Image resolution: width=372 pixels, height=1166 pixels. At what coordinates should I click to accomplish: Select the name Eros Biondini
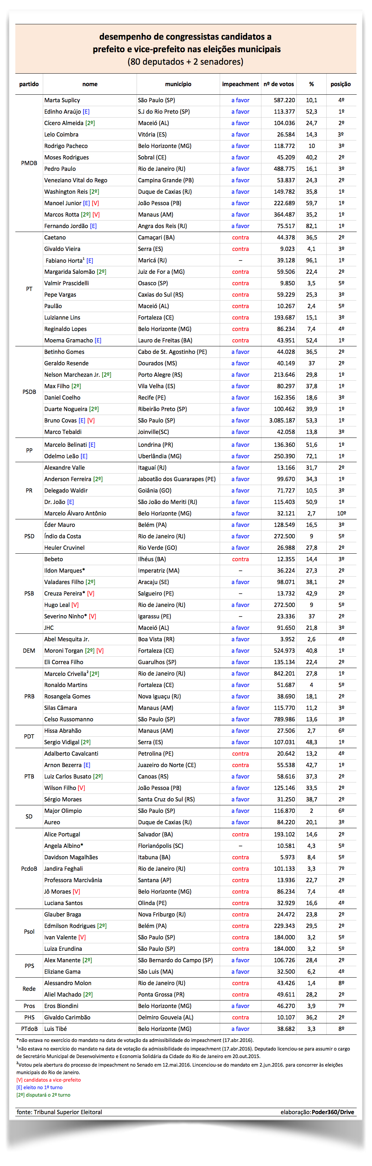click(x=61, y=1006)
